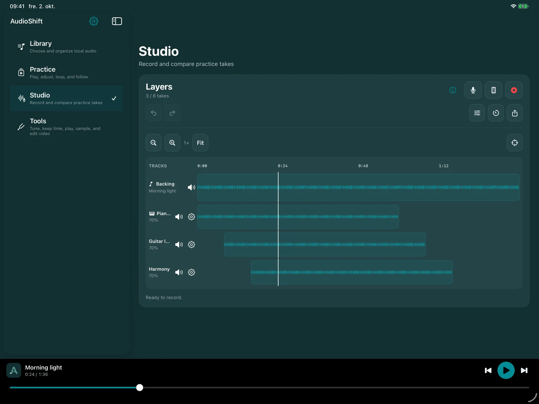The width and height of the screenshot is (539, 404).
Task: Select the Harmony waveform clip
Action: click(x=352, y=272)
